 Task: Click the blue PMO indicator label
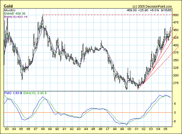point(8,93)
